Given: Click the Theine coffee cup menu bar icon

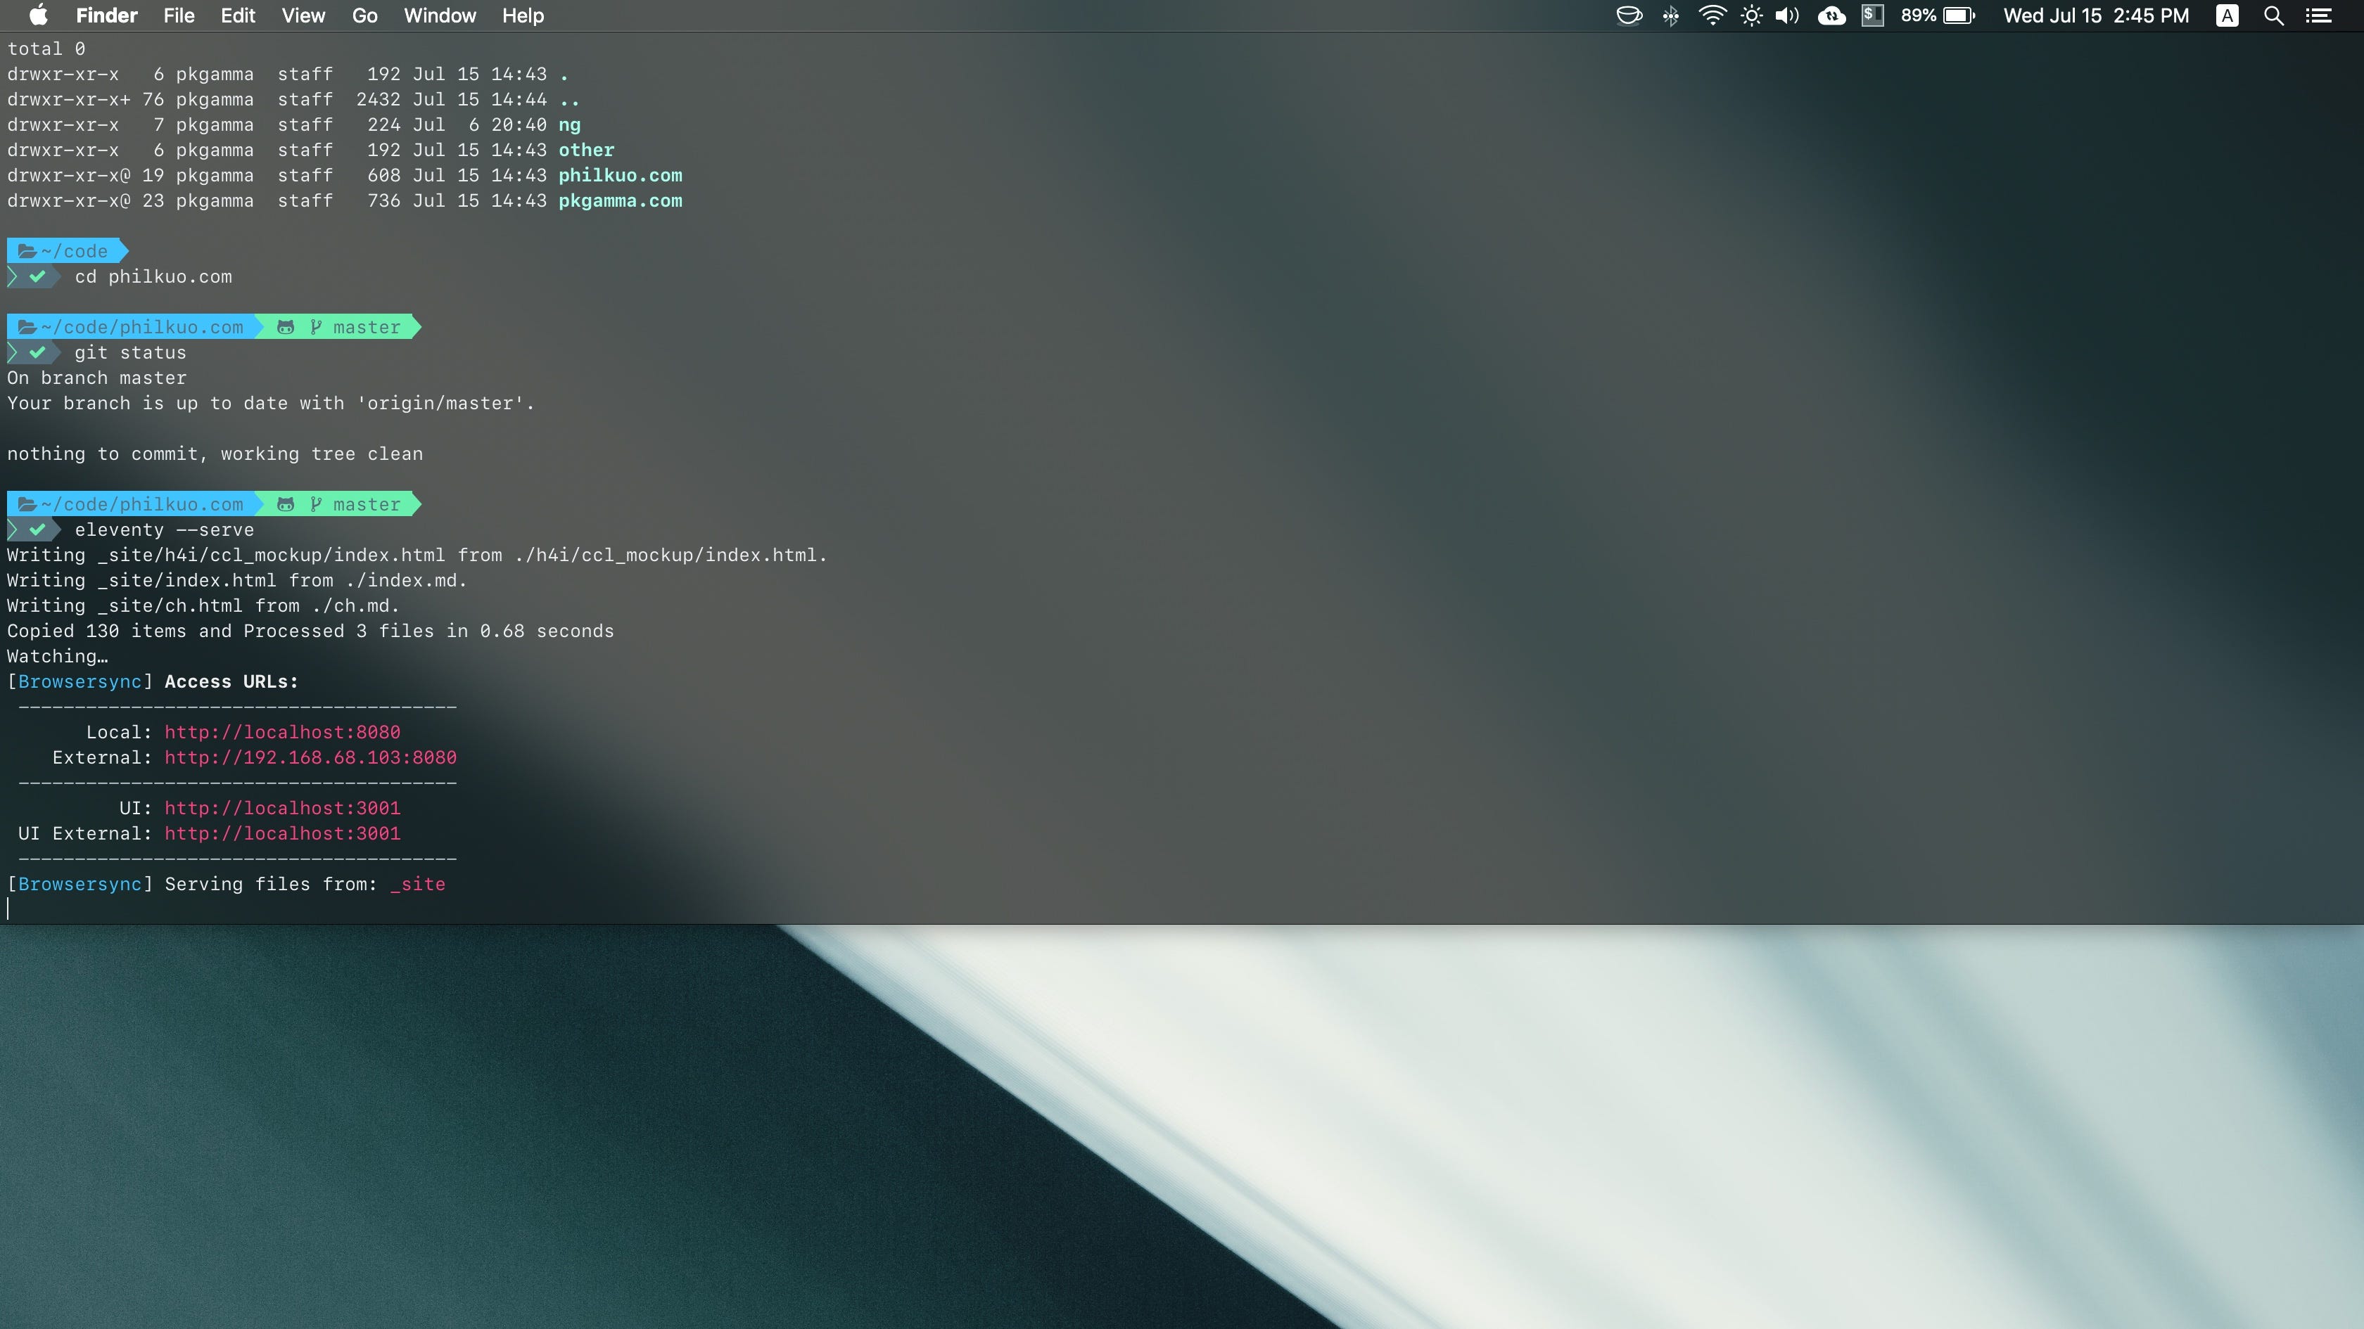Looking at the screenshot, I should pyautogui.click(x=1628, y=15).
